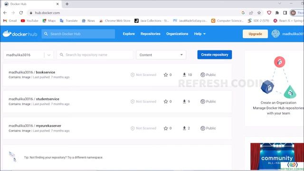Click the community all-hands banner thumbnail
The height and width of the screenshot is (171, 304).
coord(277,156)
